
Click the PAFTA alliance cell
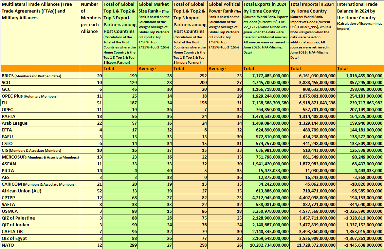(x=40, y=116)
